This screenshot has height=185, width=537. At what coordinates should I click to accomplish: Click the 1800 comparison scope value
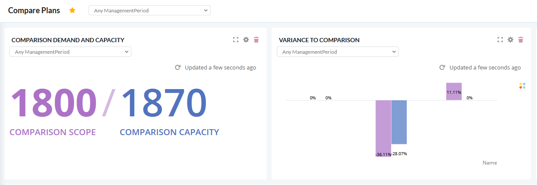click(53, 103)
